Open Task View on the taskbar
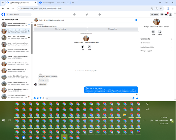 [x=10, y=120]
